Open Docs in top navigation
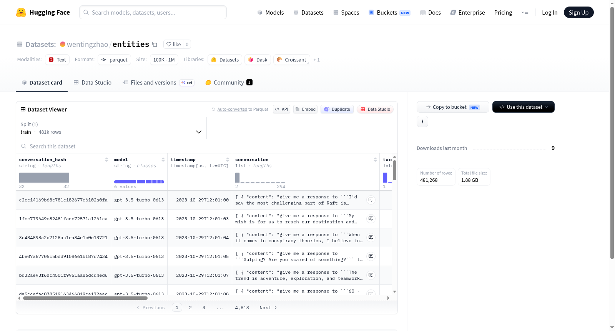Image resolution: width=615 pixels, height=331 pixels. (430, 13)
